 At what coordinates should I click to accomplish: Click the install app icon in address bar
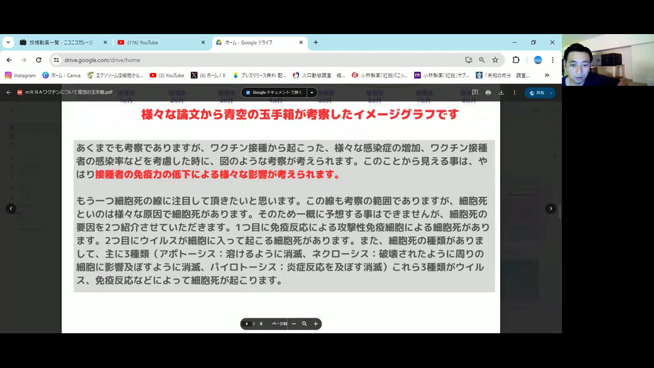[x=469, y=60]
